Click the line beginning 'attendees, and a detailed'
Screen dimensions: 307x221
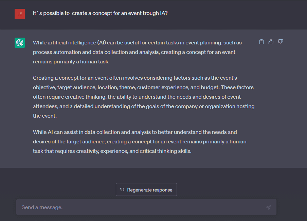click(144, 106)
